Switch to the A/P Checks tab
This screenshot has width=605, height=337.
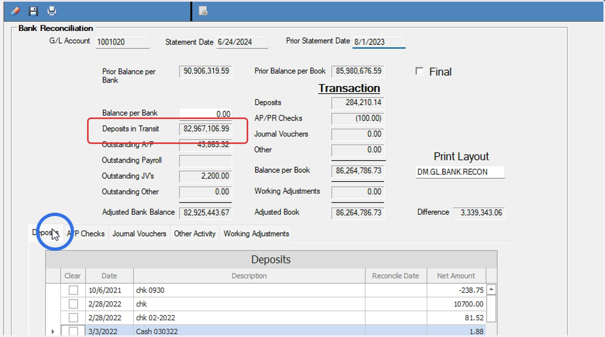86,234
